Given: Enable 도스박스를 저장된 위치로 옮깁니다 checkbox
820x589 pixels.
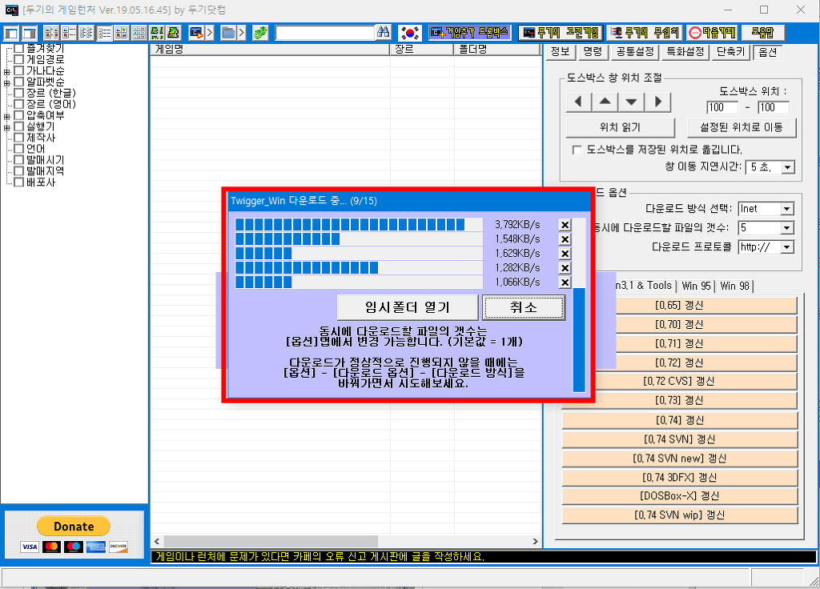Looking at the screenshot, I should (x=577, y=150).
